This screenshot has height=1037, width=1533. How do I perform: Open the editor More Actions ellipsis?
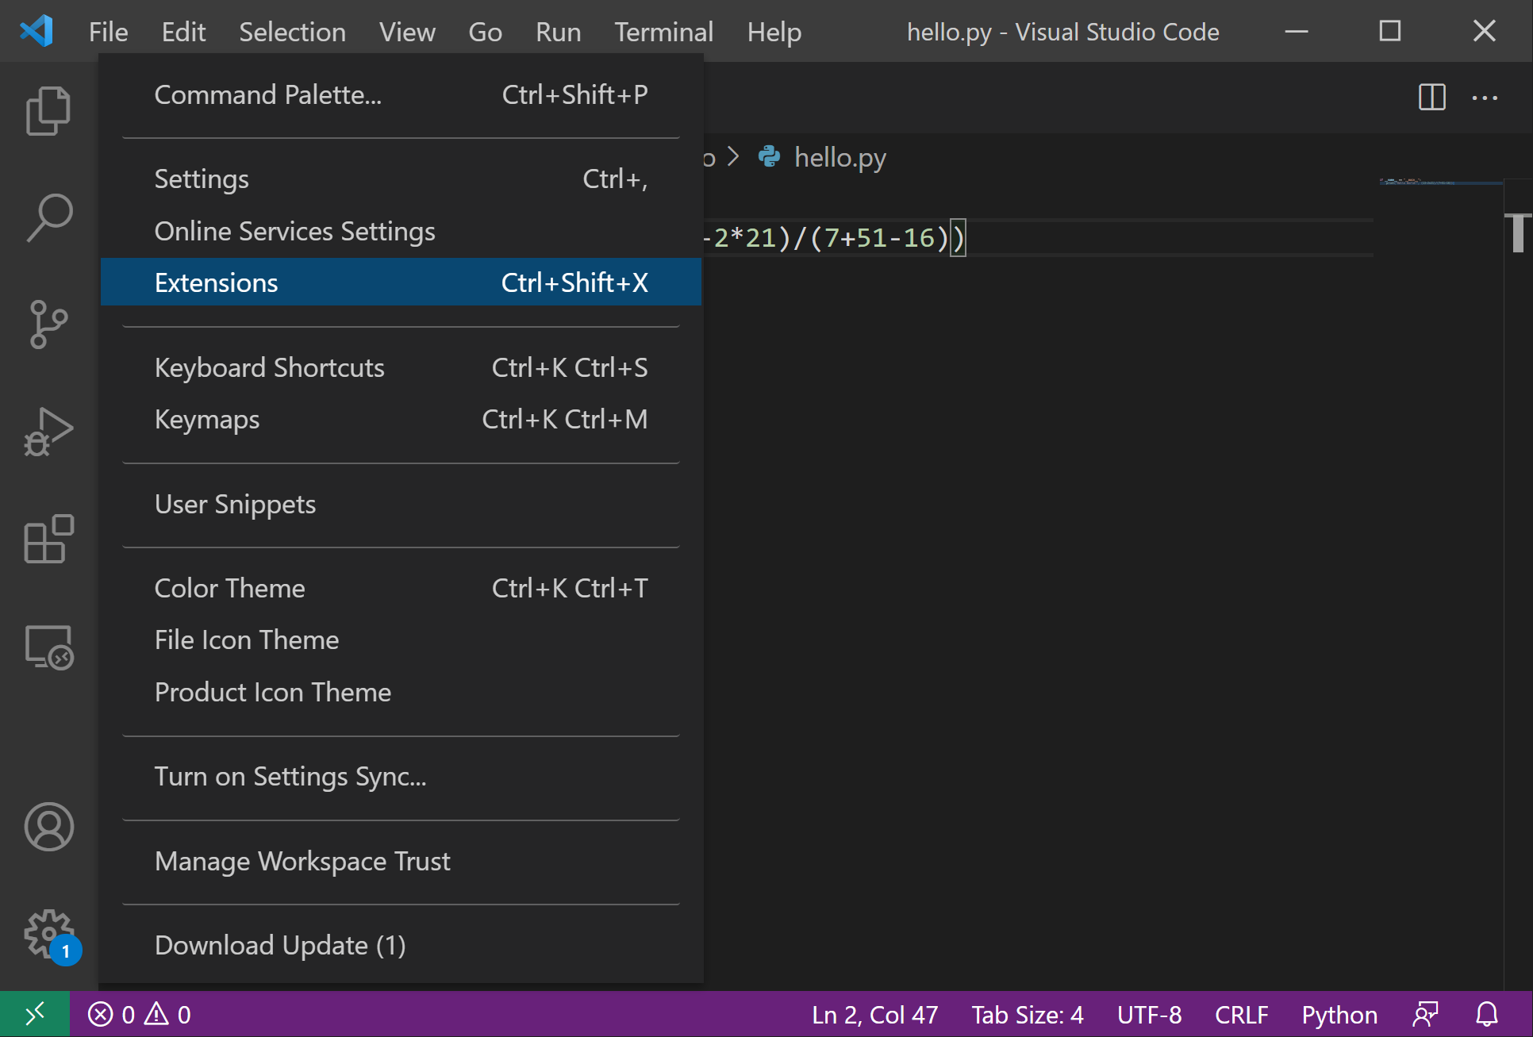coord(1485,98)
